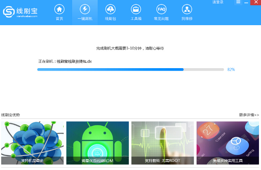
Task: Open the 支持救砖 无需ROOT thumbnail
Action: coord(163,143)
